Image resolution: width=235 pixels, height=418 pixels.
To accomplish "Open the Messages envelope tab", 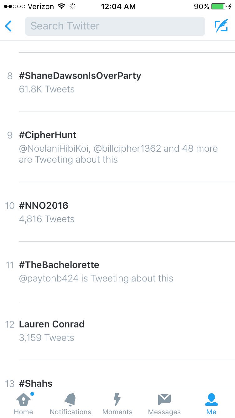I will coord(164,404).
